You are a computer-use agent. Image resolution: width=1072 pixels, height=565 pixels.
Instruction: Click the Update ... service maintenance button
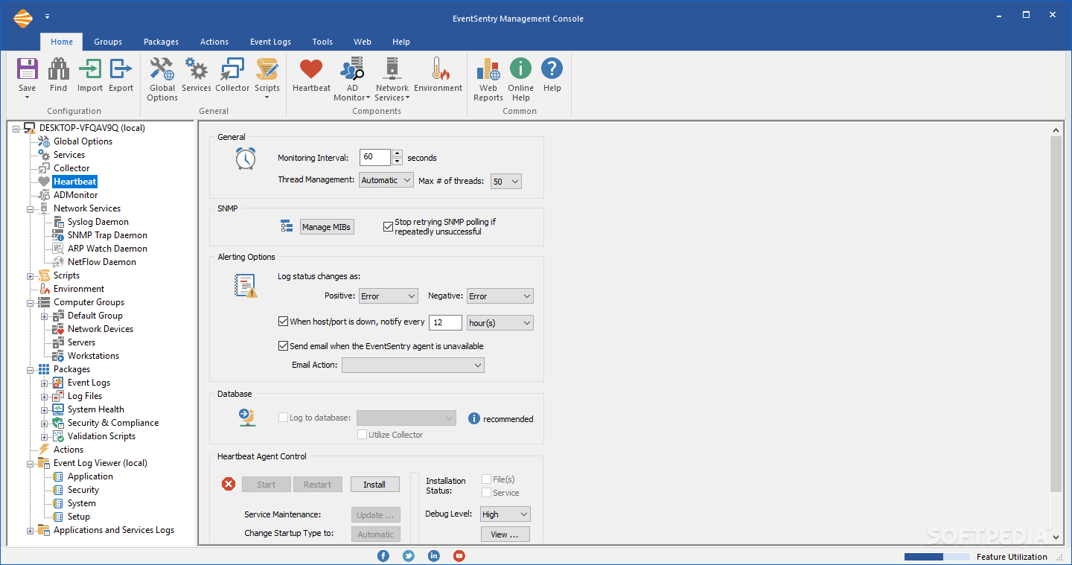[x=375, y=515]
